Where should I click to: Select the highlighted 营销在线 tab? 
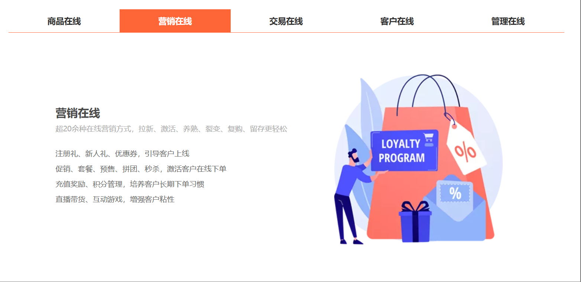(175, 21)
